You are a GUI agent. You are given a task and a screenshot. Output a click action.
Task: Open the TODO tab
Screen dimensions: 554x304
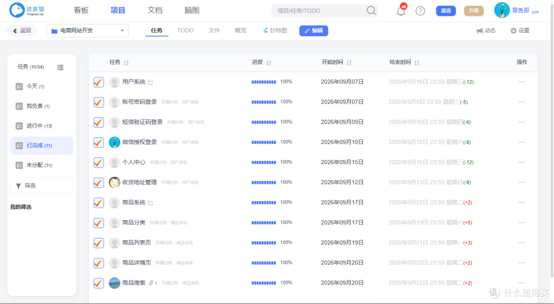(x=186, y=30)
